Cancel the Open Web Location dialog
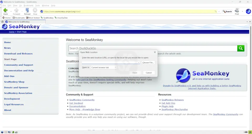Image resolution: width=252 pixels, height=134 pixels. (x=149, y=73)
